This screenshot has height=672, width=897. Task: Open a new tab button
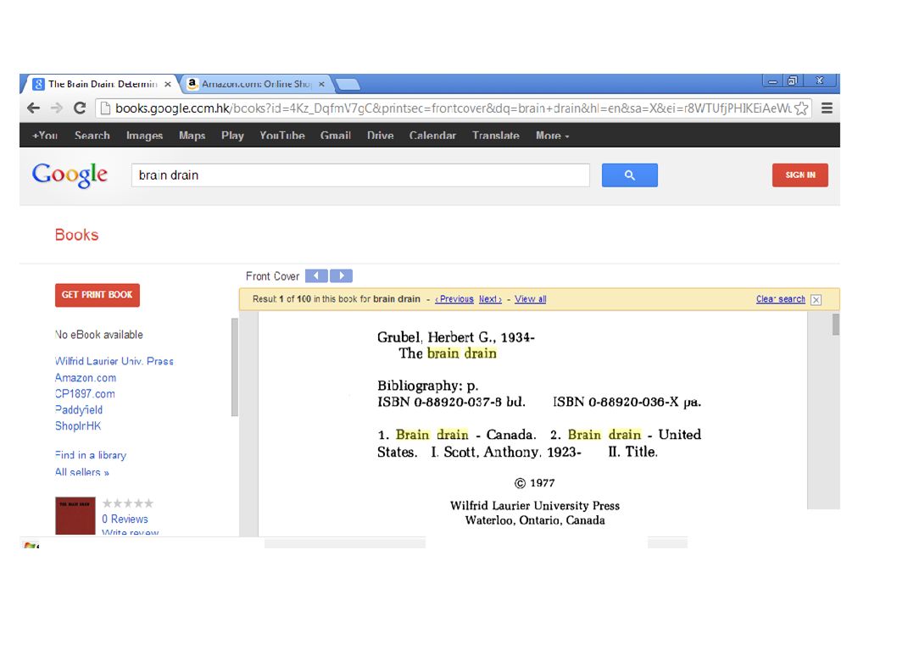pyautogui.click(x=348, y=85)
